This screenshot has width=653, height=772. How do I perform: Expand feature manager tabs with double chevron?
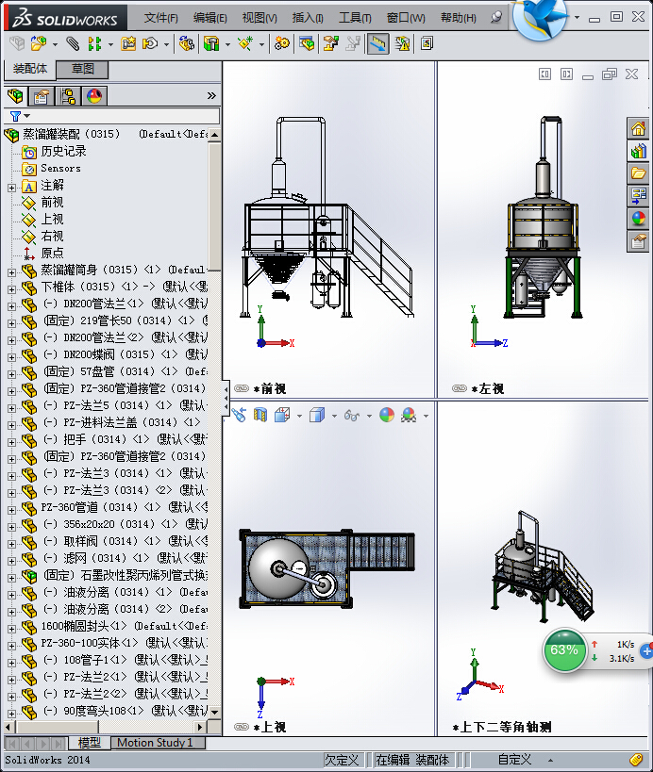click(x=211, y=95)
